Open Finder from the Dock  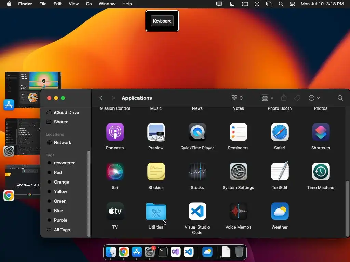pyautogui.click(x=111, y=252)
